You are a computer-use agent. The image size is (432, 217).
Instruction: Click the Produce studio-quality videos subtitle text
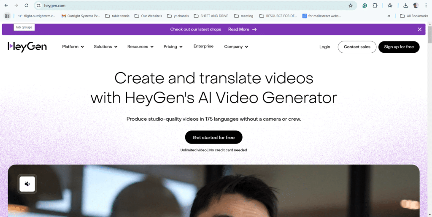tap(214, 119)
